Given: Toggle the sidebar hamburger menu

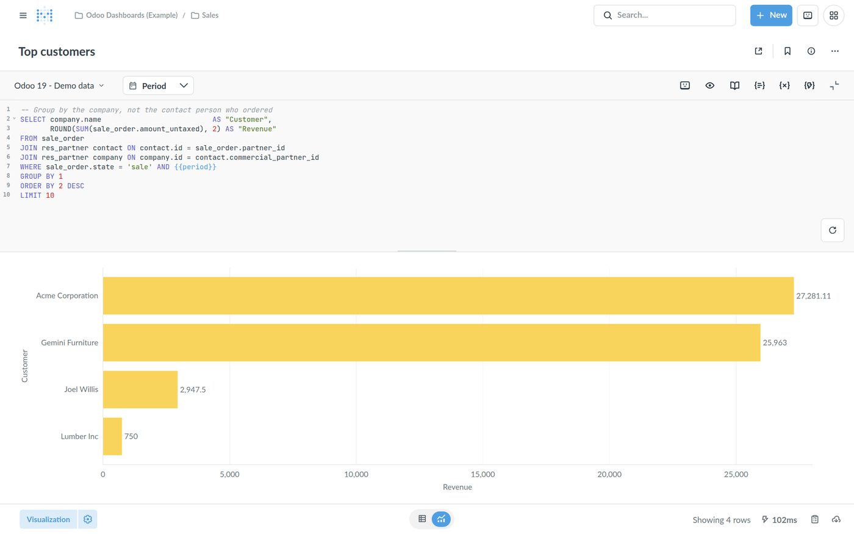Looking at the screenshot, I should point(23,15).
